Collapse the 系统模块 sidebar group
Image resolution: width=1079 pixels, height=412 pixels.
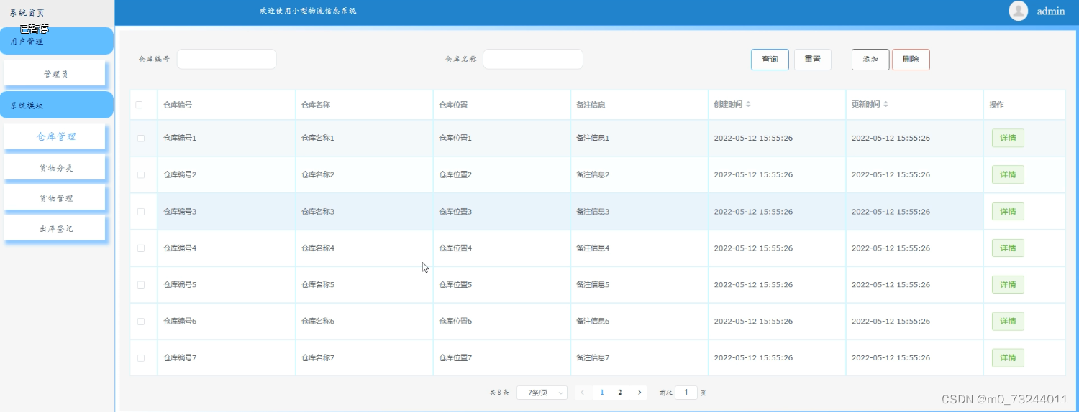pyautogui.click(x=57, y=105)
